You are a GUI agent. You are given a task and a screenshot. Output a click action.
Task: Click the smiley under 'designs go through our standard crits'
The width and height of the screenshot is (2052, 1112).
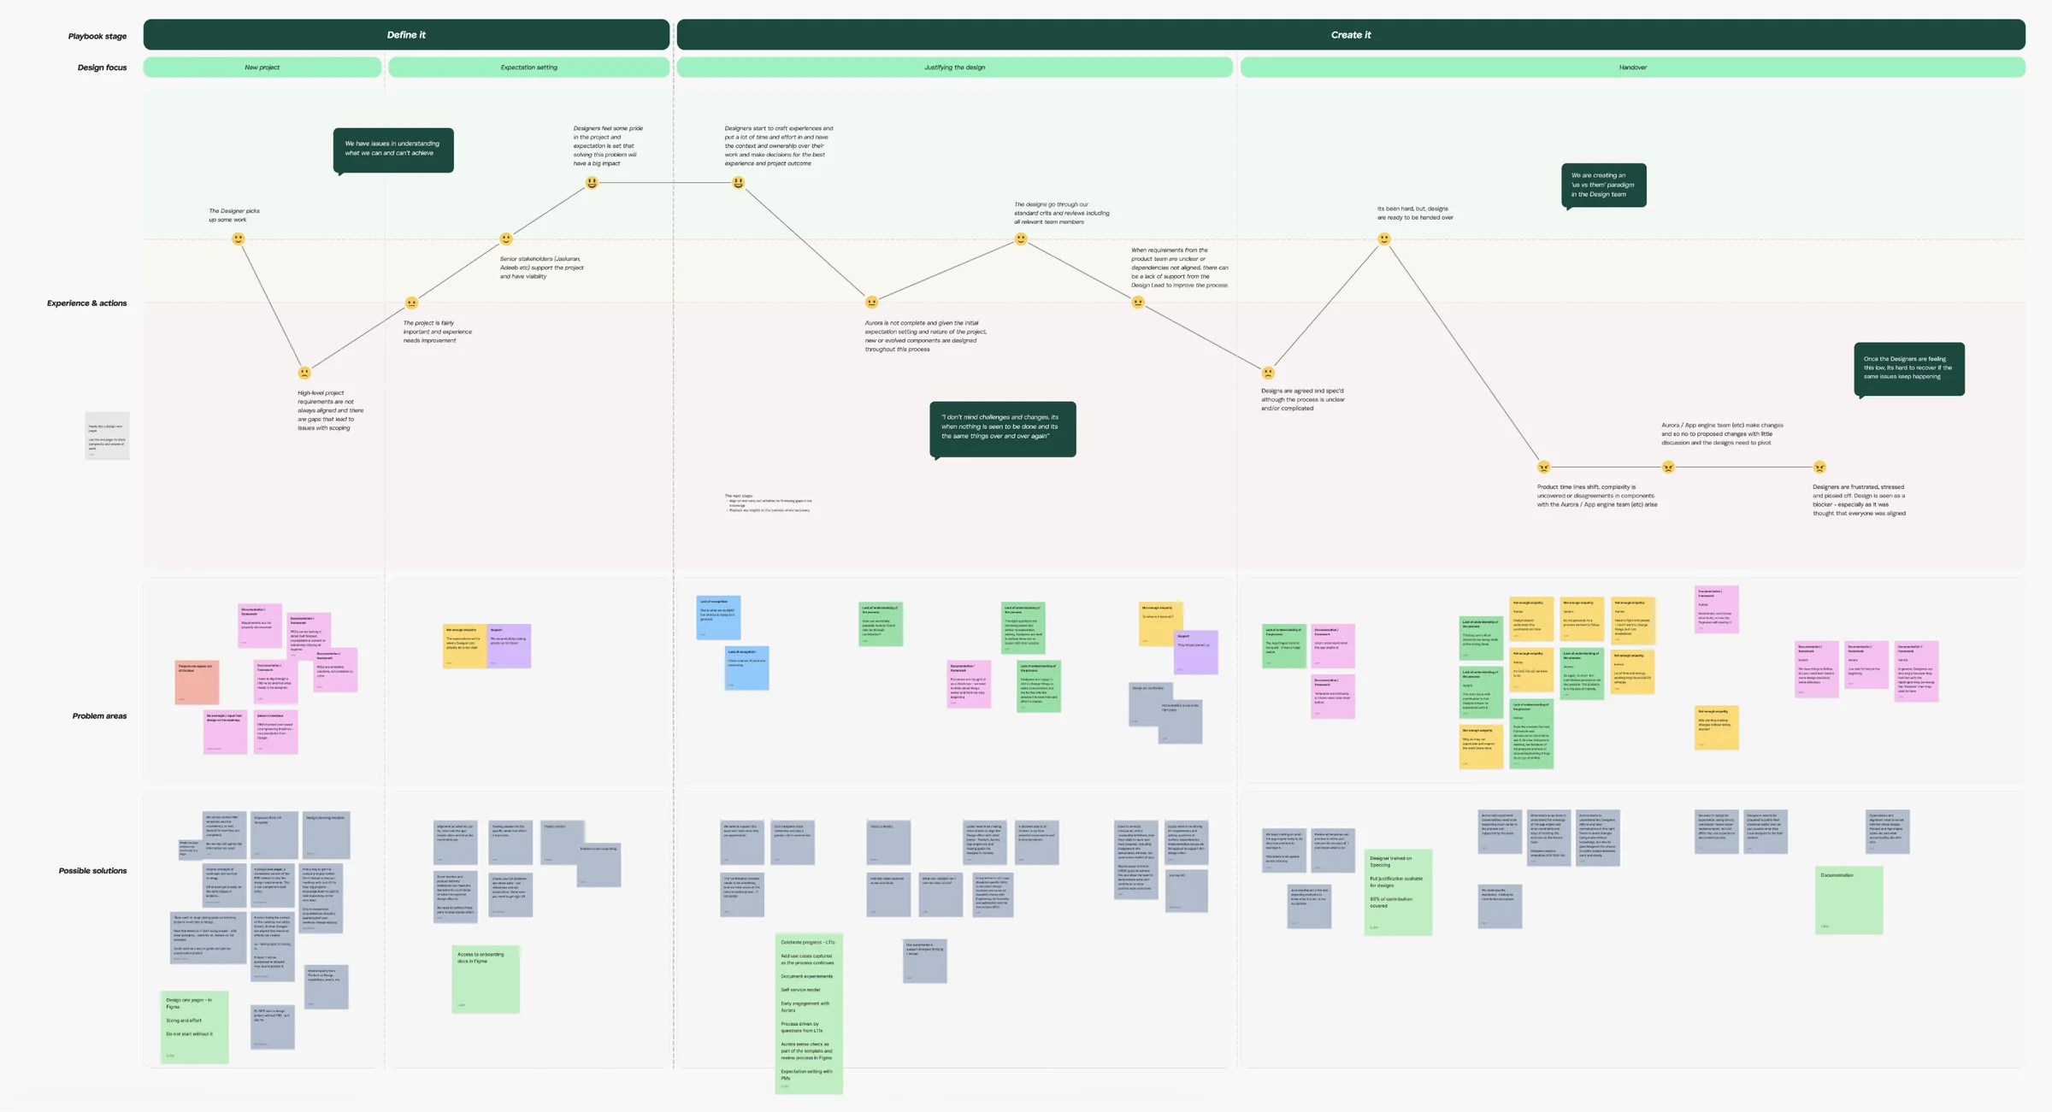click(x=1021, y=239)
